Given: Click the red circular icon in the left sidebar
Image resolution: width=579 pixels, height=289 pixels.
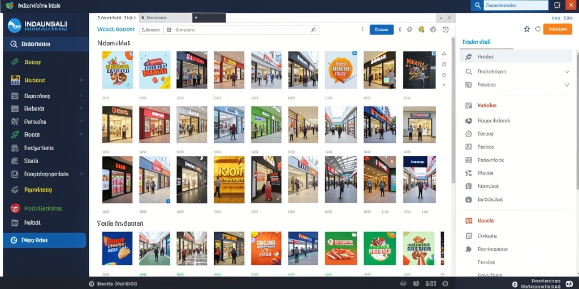Looking at the screenshot, I should click(x=15, y=208).
